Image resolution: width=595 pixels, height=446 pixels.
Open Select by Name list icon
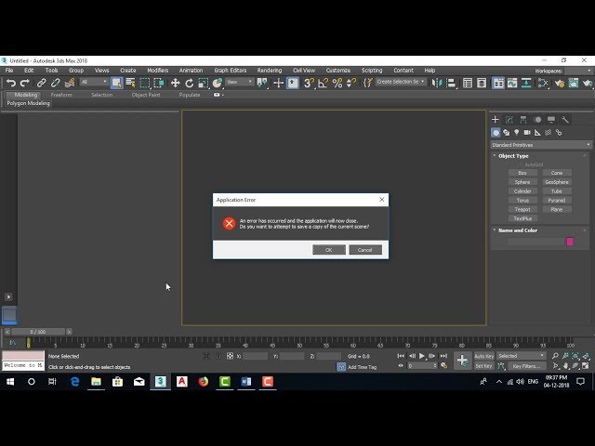(x=130, y=83)
